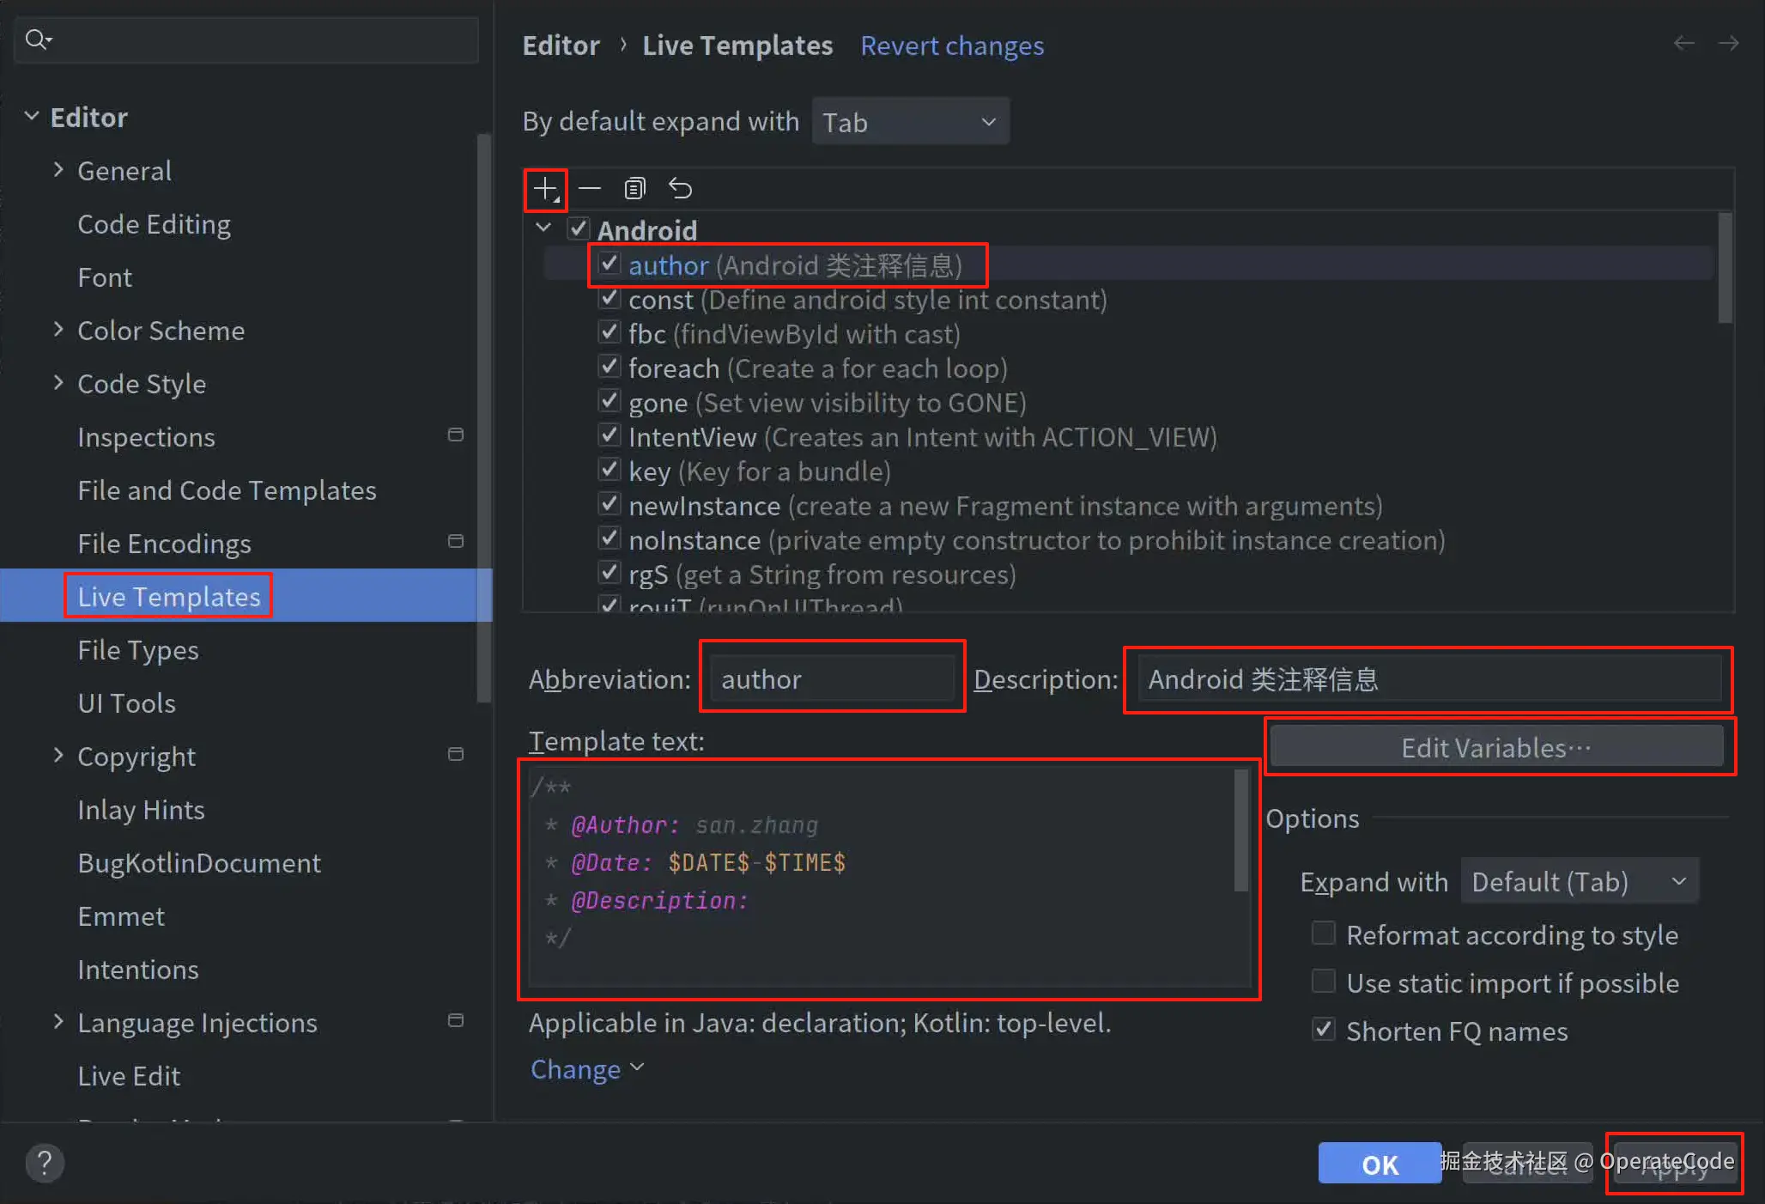The height and width of the screenshot is (1204, 1765).
Task: Click the back navigation arrow
Action: 1683,44
